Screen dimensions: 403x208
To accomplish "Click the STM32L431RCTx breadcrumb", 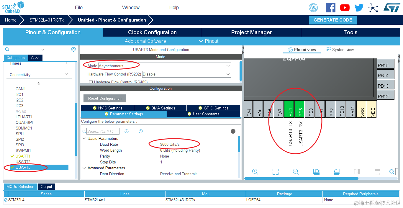I will 47,20.
